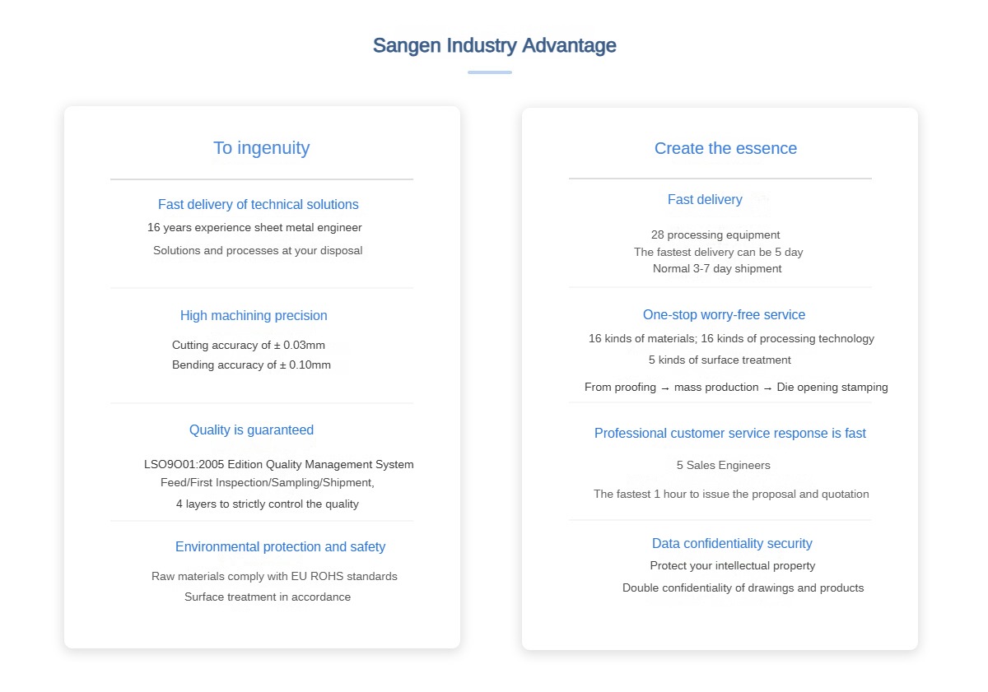Viewport: 988px width, 692px height.
Task: Click Environmental protection and safety heading
Action: (280, 546)
